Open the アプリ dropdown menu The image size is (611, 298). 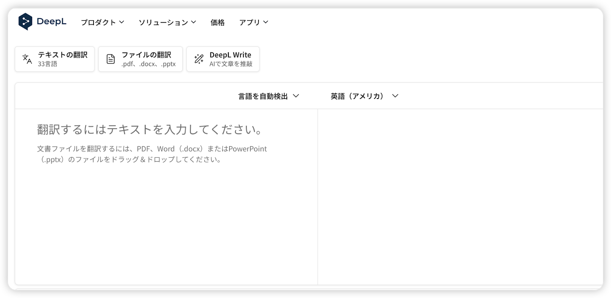(254, 22)
